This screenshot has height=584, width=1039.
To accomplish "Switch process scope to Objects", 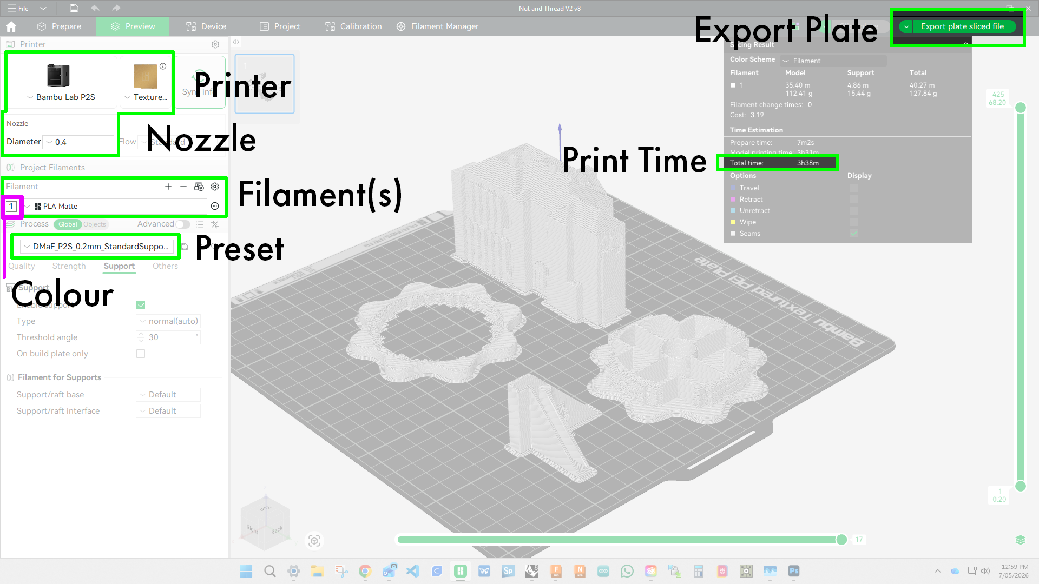I will point(95,224).
